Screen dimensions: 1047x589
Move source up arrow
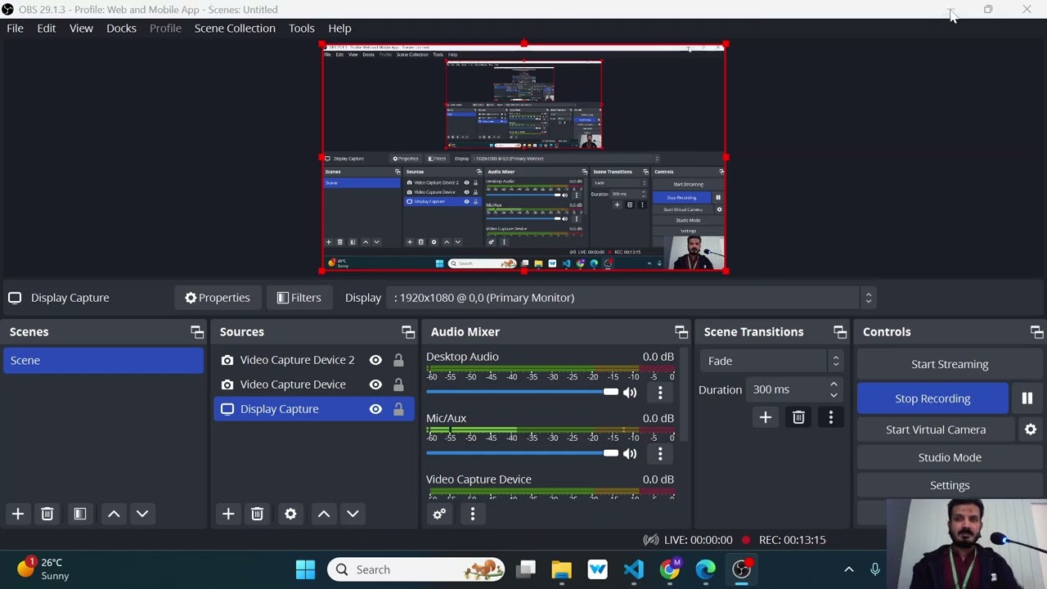click(324, 514)
